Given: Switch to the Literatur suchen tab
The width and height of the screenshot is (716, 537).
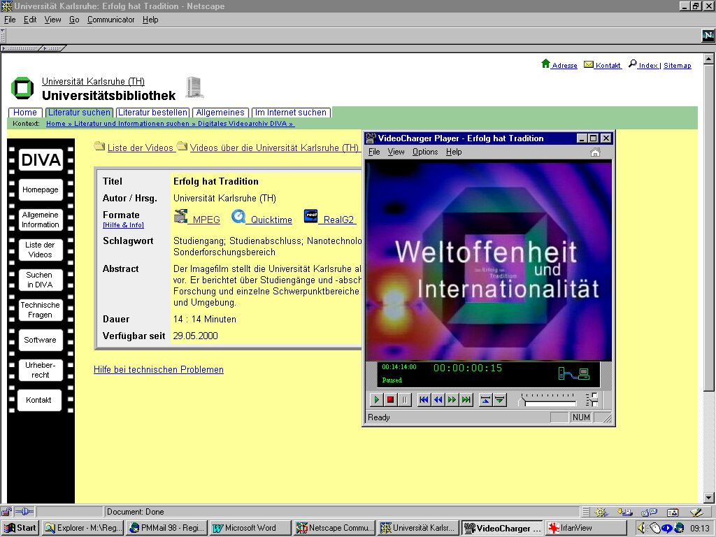Looking at the screenshot, I should 80,113.
